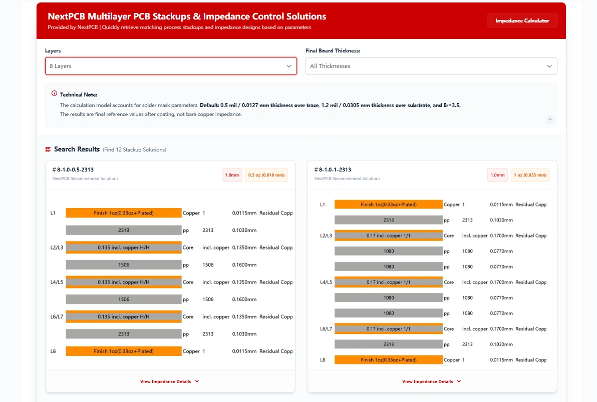Click the Search Results stack icon
The image size is (597, 402).
48,149
